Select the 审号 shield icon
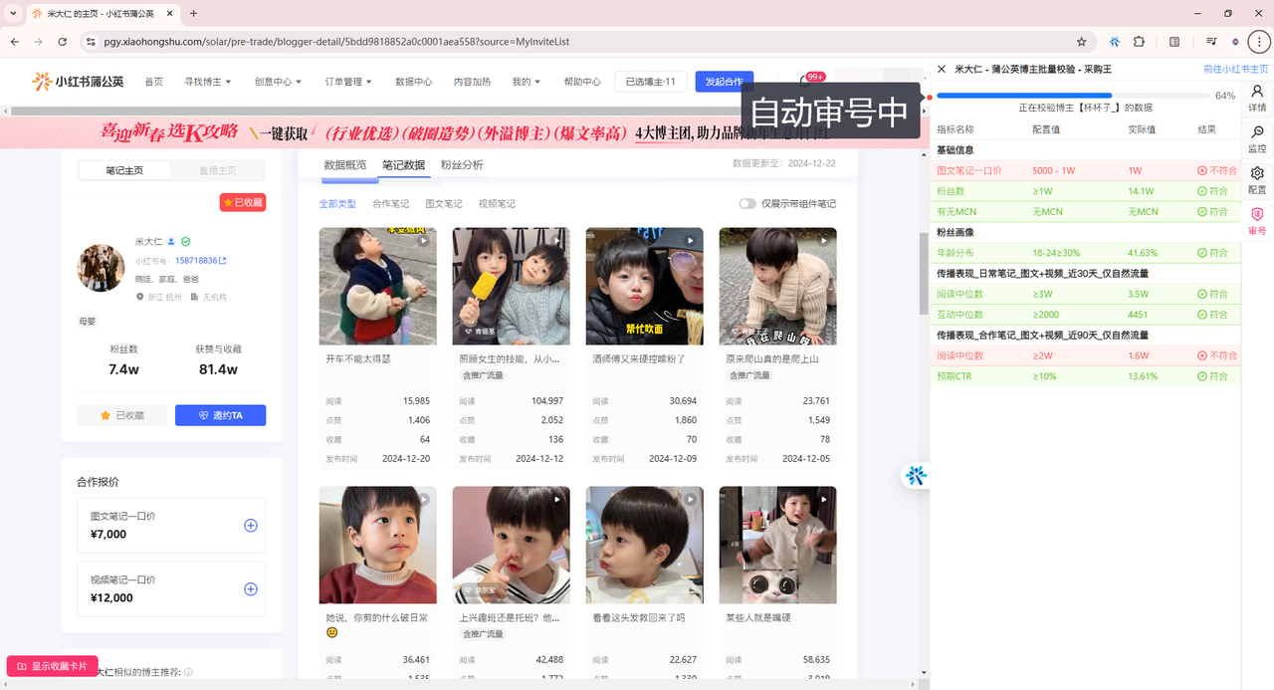Image resolution: width=1274 pixels, height=690 pixels. click(x=1257, y=220)
